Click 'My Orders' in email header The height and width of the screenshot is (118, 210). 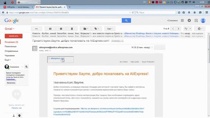coord(124,62)
